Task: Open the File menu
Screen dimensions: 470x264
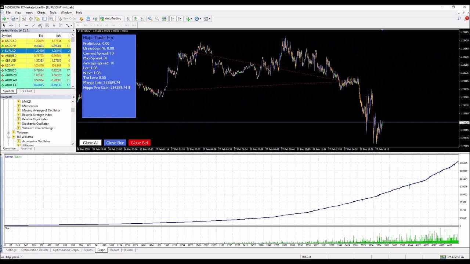Action: (x=8, y=12)
